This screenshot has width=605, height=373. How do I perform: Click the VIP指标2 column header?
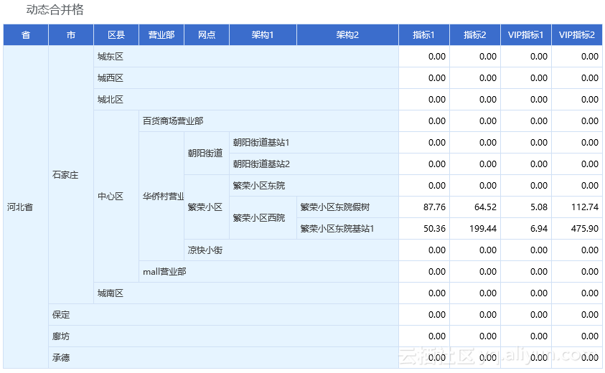coord(577,34)
